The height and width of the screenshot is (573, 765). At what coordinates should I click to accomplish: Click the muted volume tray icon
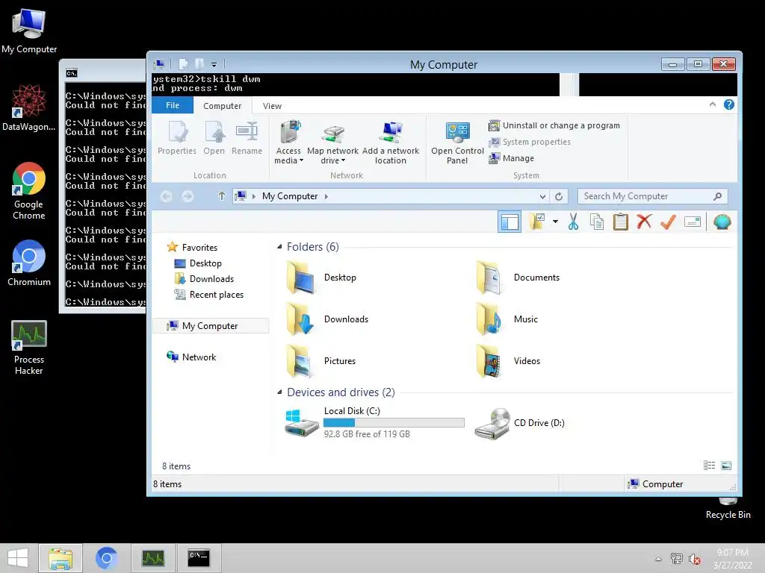(x=694, y=559)
